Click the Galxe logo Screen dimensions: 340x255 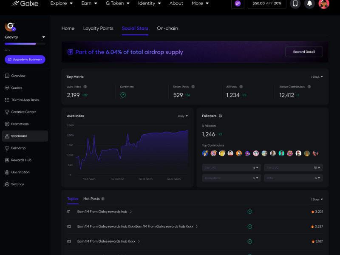25,3
